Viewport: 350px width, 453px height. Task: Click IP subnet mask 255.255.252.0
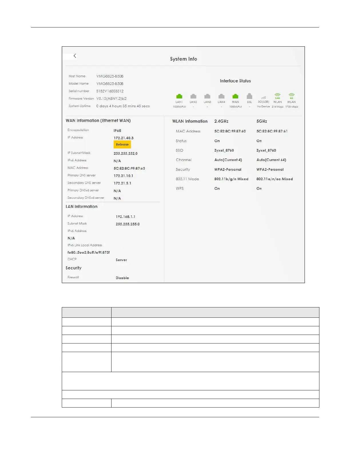126,154
